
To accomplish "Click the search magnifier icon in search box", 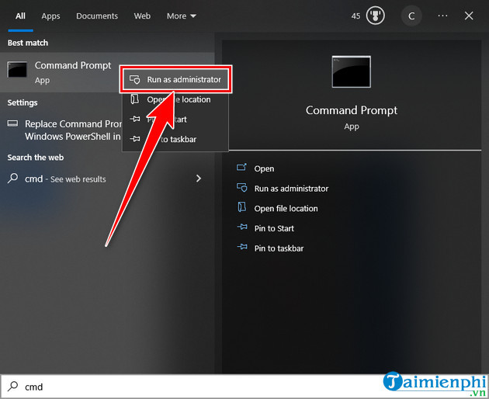I will click(12, 387).
